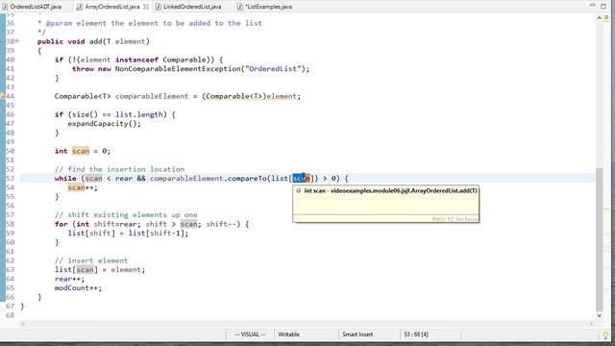Click 'scan++;' on line 54

coord(83,187)
